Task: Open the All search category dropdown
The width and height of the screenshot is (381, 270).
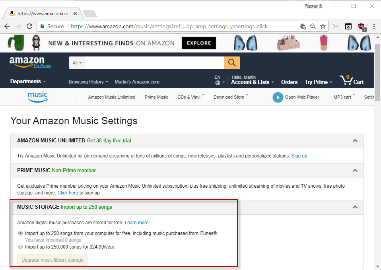Action: (x=76, y=62)
